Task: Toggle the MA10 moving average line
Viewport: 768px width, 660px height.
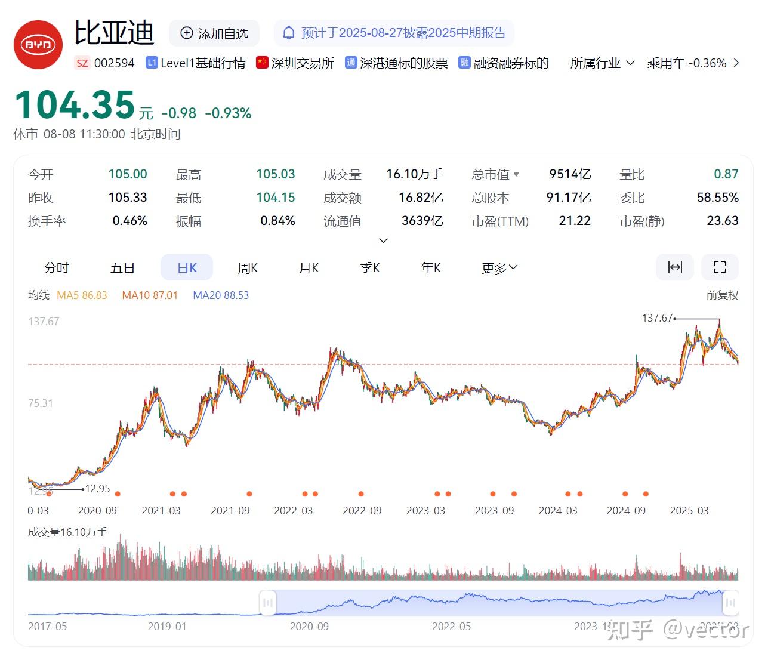Action: coord(150,295)
